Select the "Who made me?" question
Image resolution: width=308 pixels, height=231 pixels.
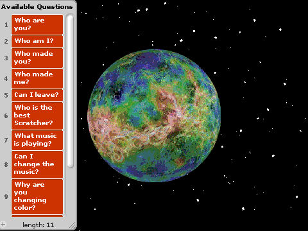pyautogui.click(x=37, y=78)
